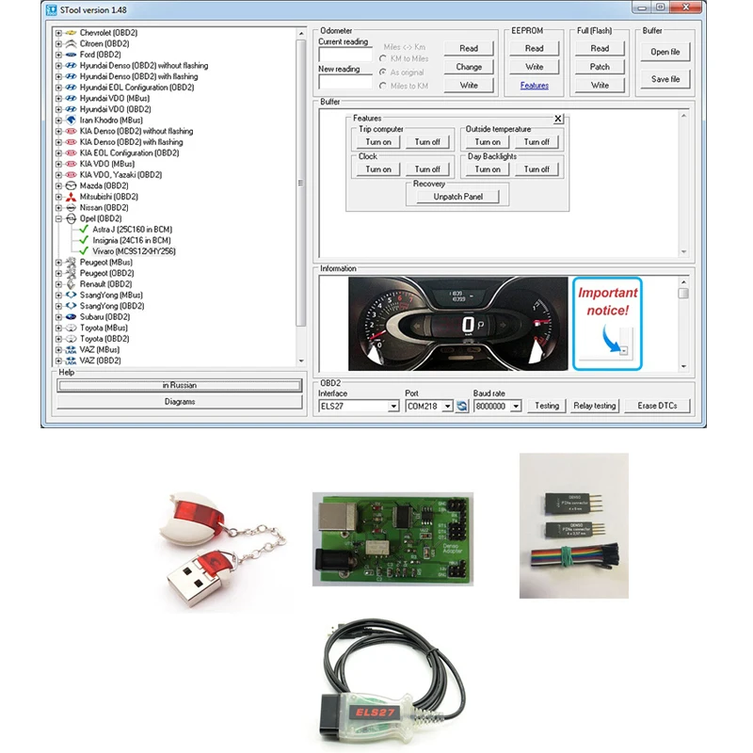753x753 pixels.
Task: Click the Information panel scrollbar thumb
Action: (683, 294)
